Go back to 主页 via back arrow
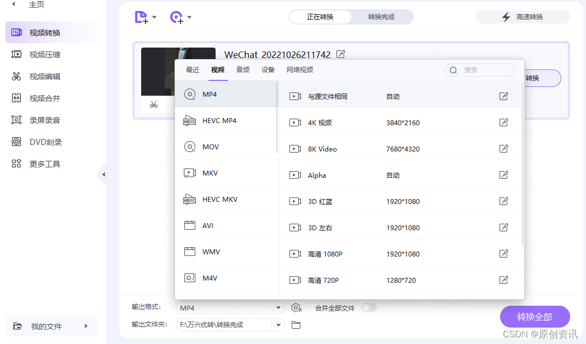The width and height of the screenshot is (586, 344). tap(14, 4)
